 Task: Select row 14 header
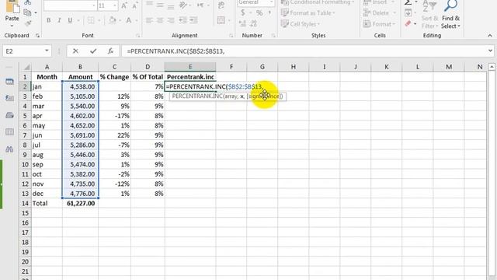click(25, 203)
